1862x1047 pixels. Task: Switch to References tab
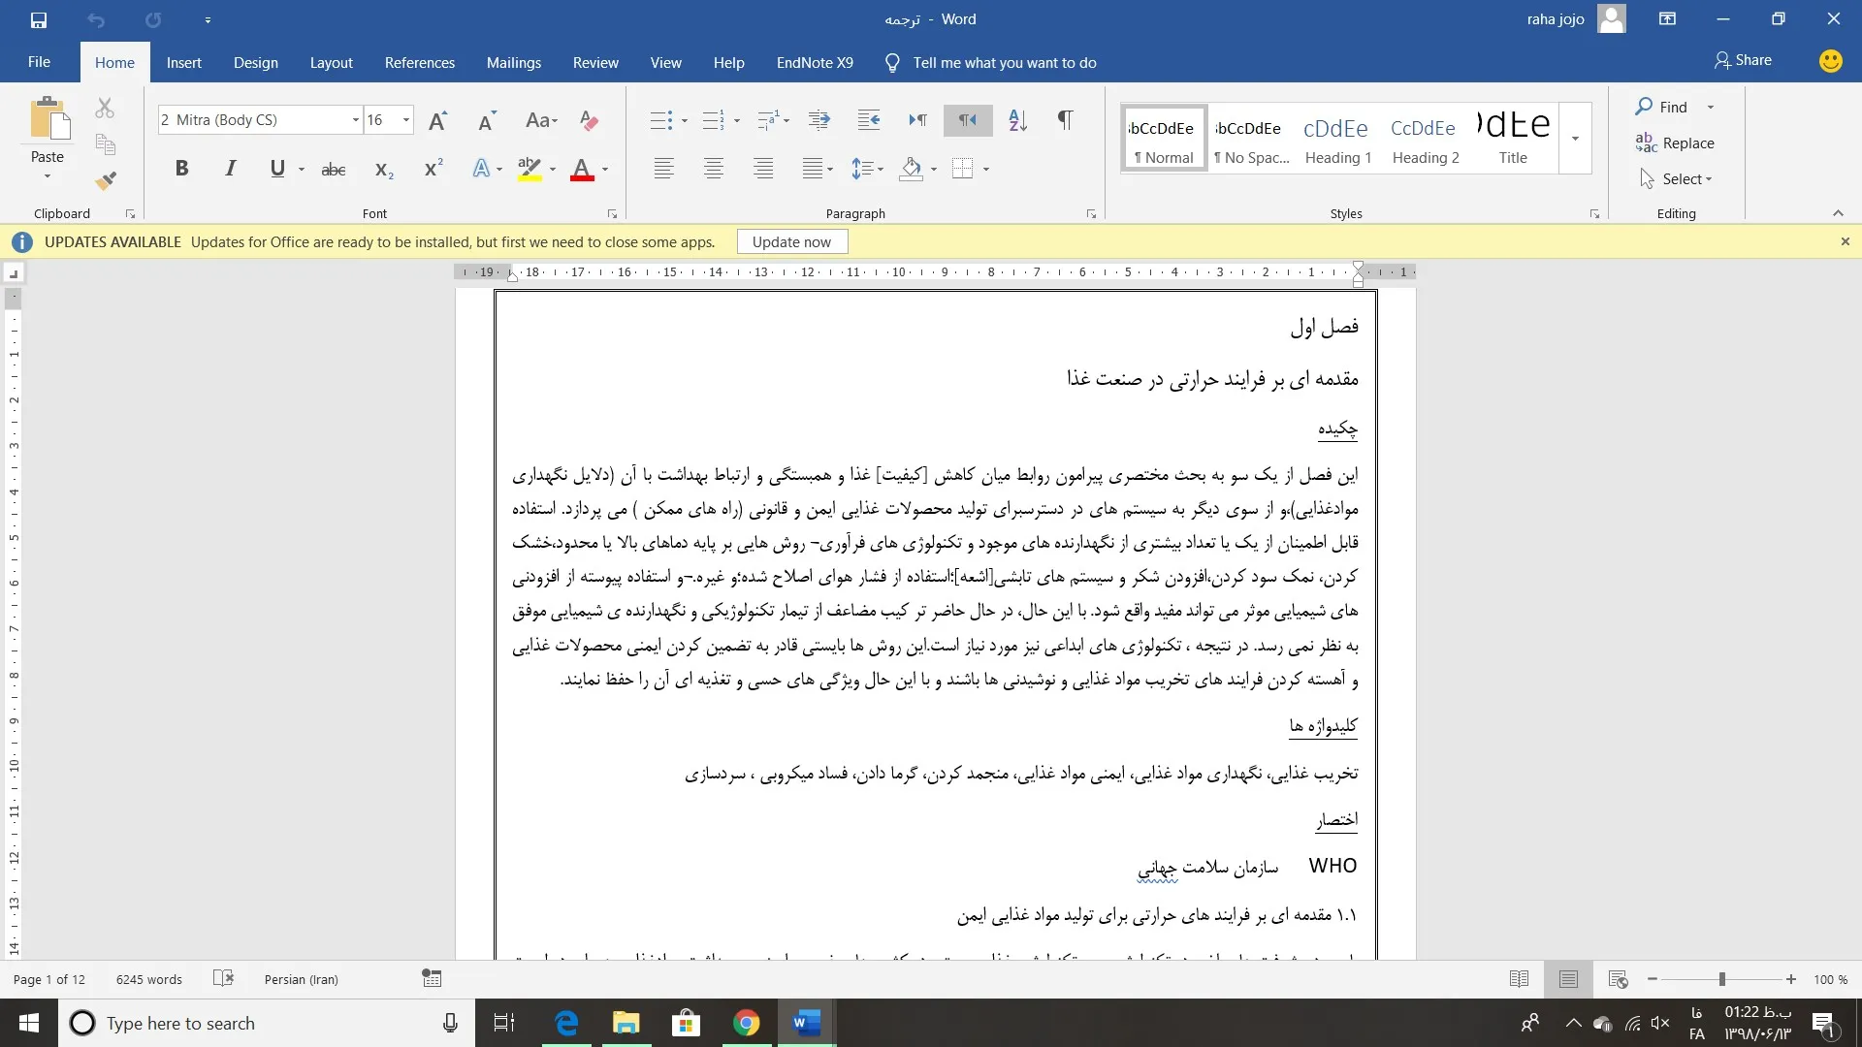(x=420, y=62)
